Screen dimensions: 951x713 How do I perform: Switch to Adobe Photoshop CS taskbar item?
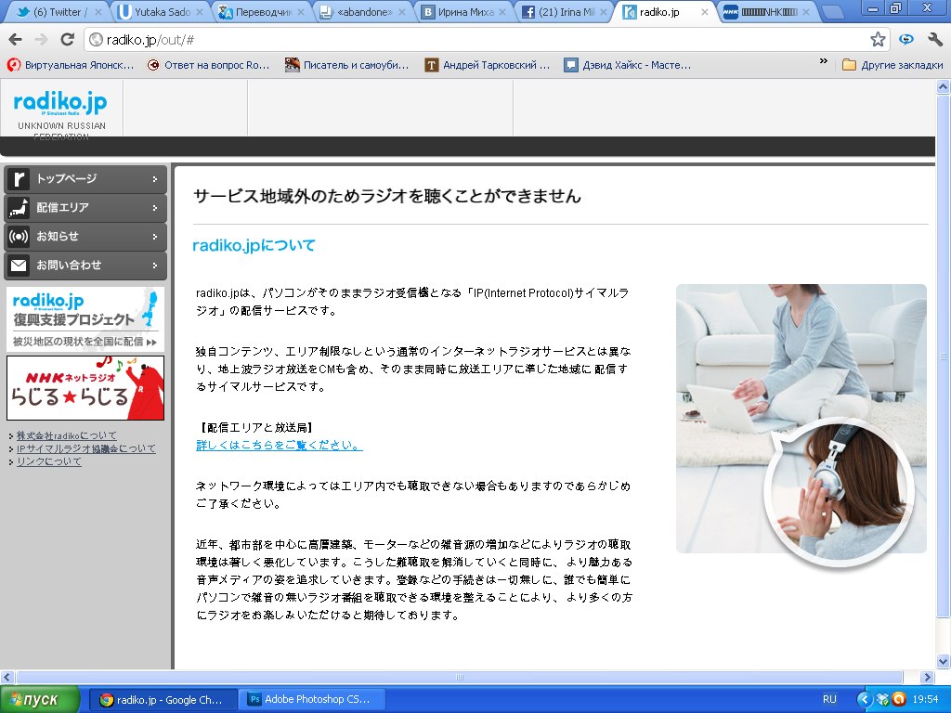(311, 700)
